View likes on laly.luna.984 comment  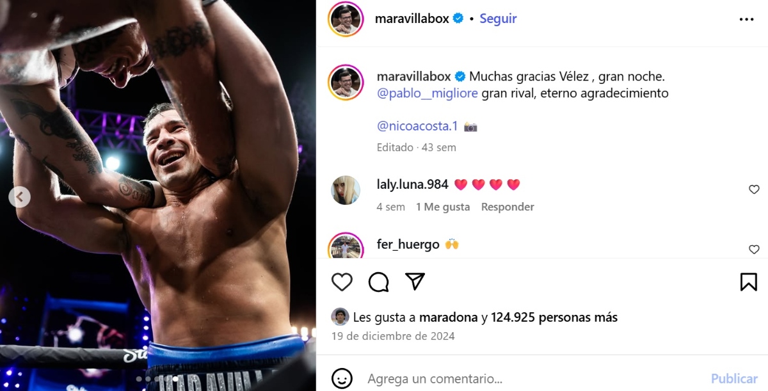(x=443, y=207)
